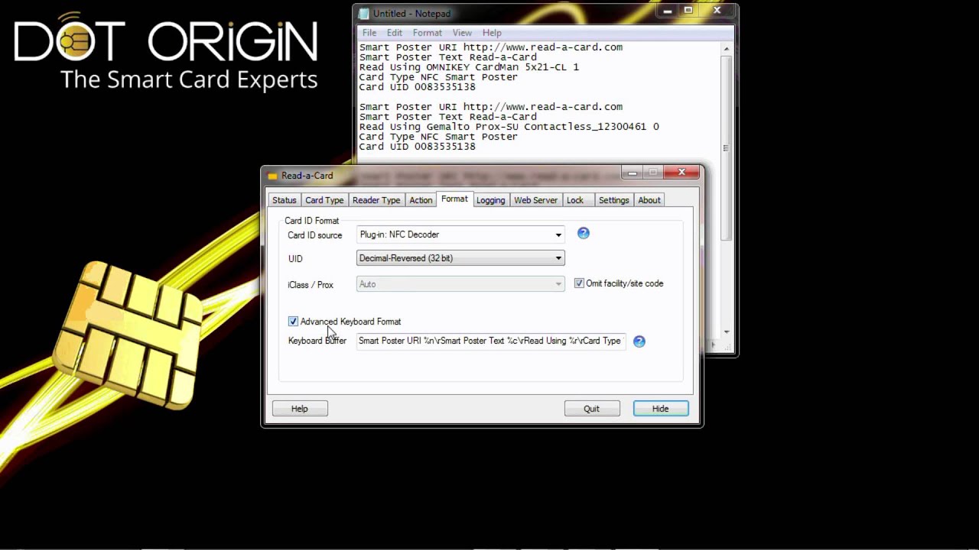Select the Format tab
This screenshot has width=979, height=550.
point(454,199)
